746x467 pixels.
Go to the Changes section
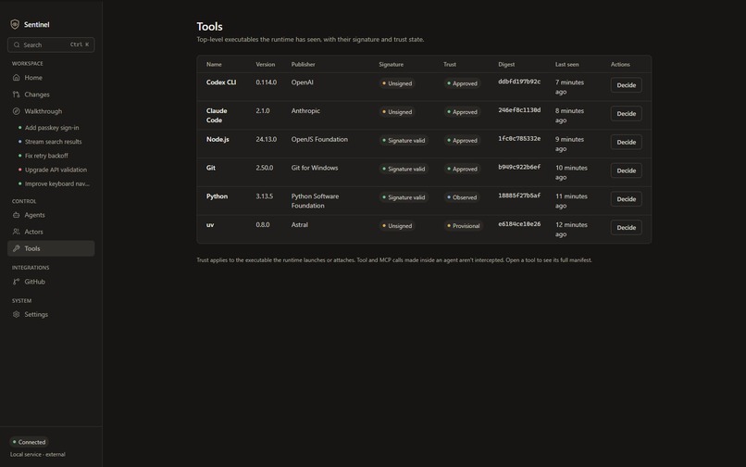click(51, 95)
